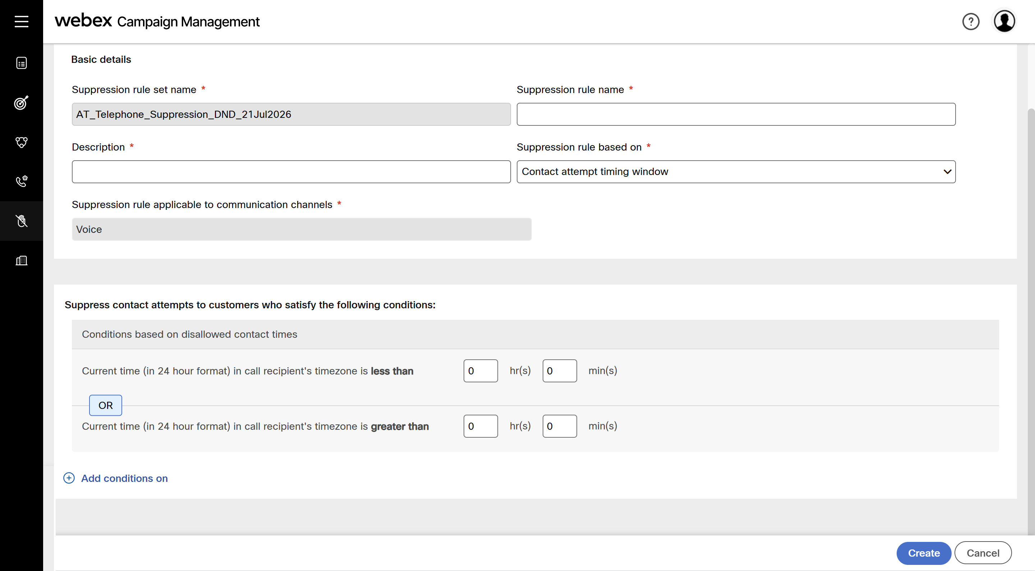Click the Add conditions on link

pos(124,478)
